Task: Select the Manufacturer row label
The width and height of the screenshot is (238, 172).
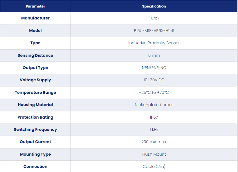Action: point(35,18)
